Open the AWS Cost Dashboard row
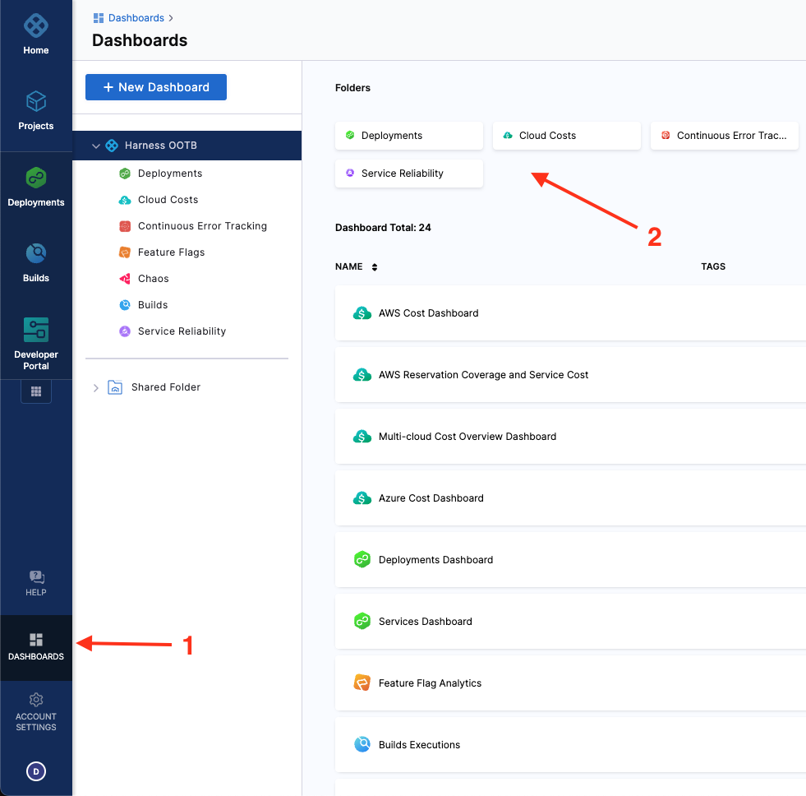This screenshot has height=796, width=806. [x=428, y=313]
